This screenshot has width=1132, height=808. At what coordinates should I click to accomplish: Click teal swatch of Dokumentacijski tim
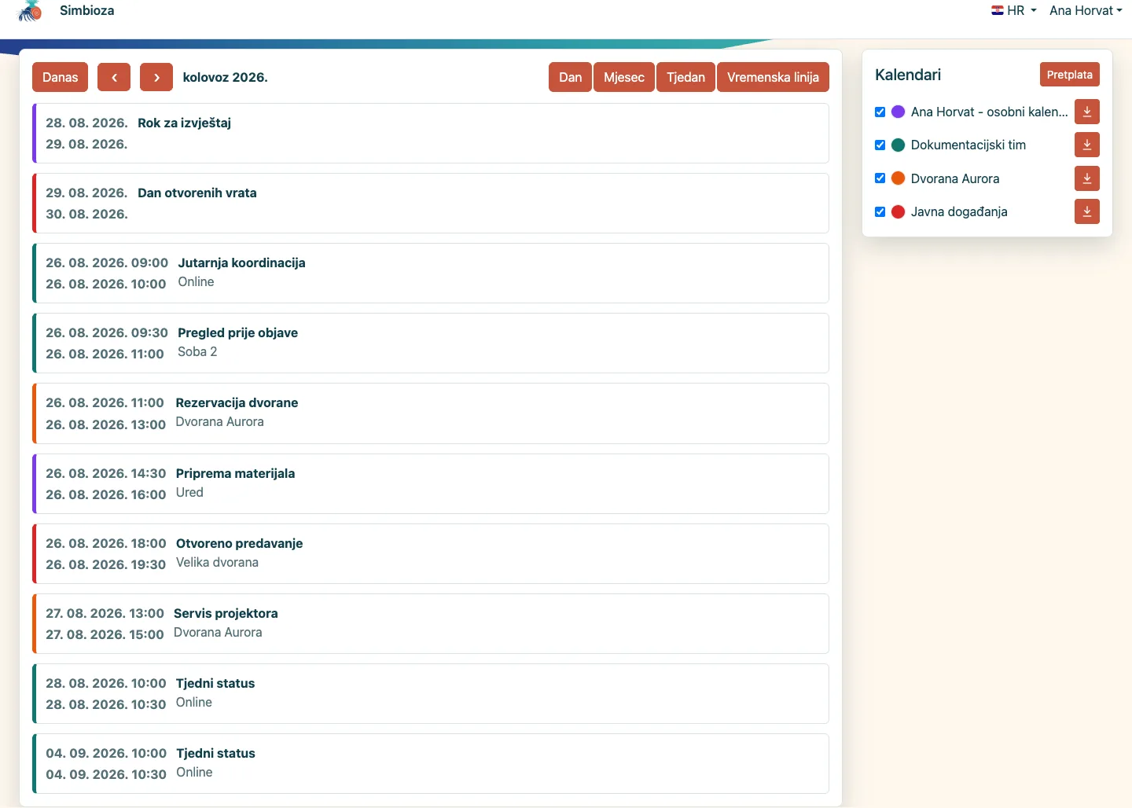(x=898, y=145)
